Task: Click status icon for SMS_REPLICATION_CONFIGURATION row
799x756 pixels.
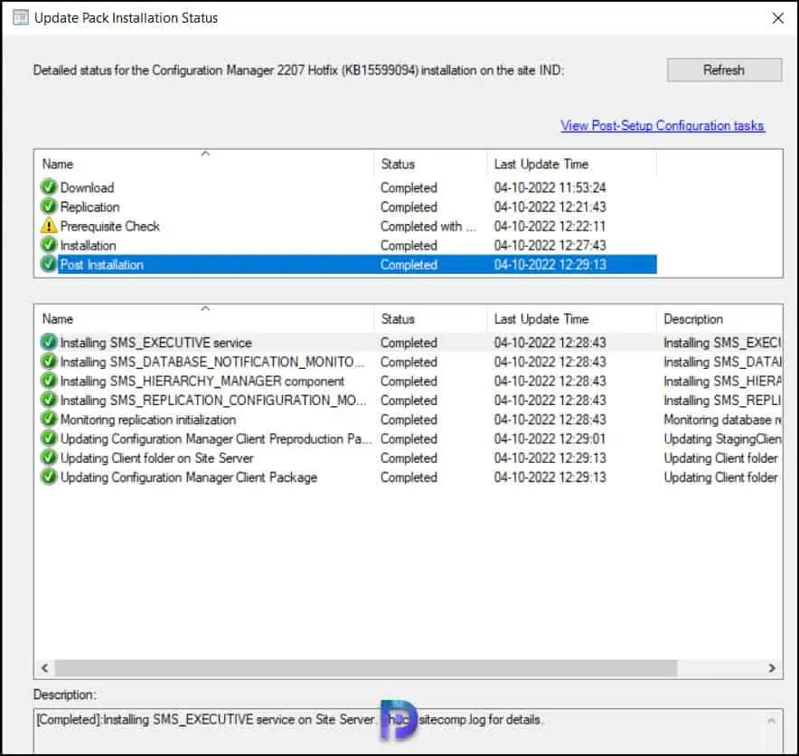Action: 49,401
